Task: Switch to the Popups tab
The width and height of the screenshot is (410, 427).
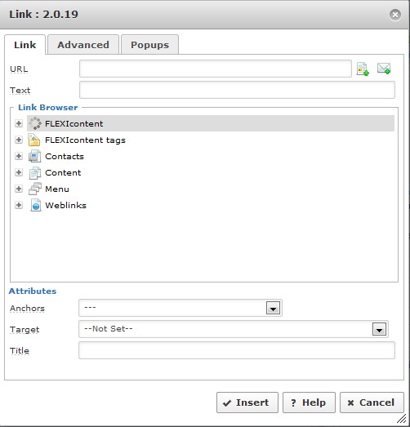Action: coord(149,45)
